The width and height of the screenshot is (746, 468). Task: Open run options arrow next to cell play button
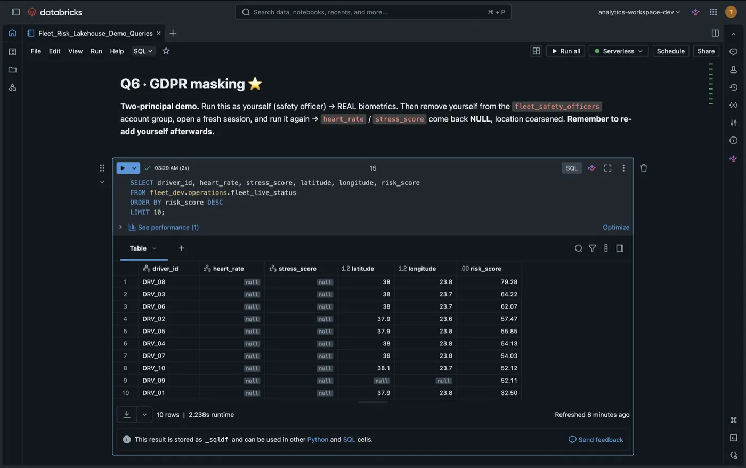[x=134, y=168]
